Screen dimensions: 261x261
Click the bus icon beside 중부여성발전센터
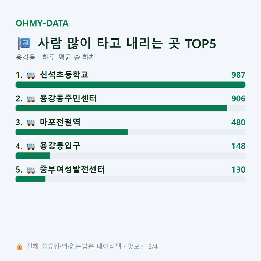click(31, 170)
